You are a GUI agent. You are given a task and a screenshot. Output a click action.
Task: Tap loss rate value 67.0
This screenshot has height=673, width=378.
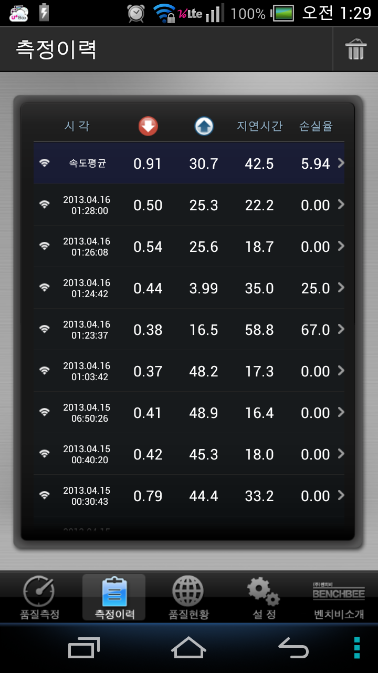[316, 330]
